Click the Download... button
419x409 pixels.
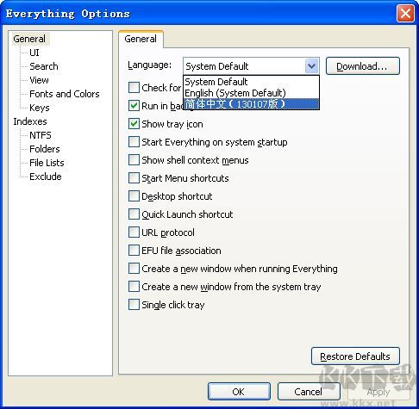[x=363, y=66]
